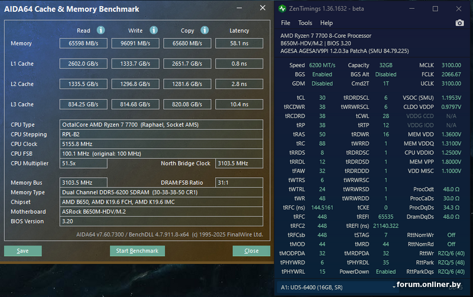Click the info icon next to Copy
This screenshot has height=297, width=473.
click(205, 30)
